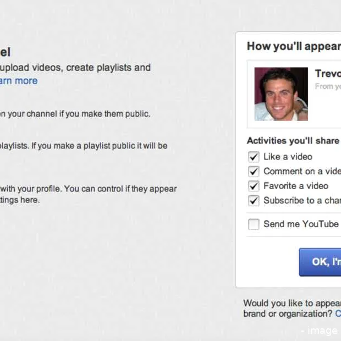
Task: Follow the link after "brand or organization?"
Action: [x=338, y=314]
